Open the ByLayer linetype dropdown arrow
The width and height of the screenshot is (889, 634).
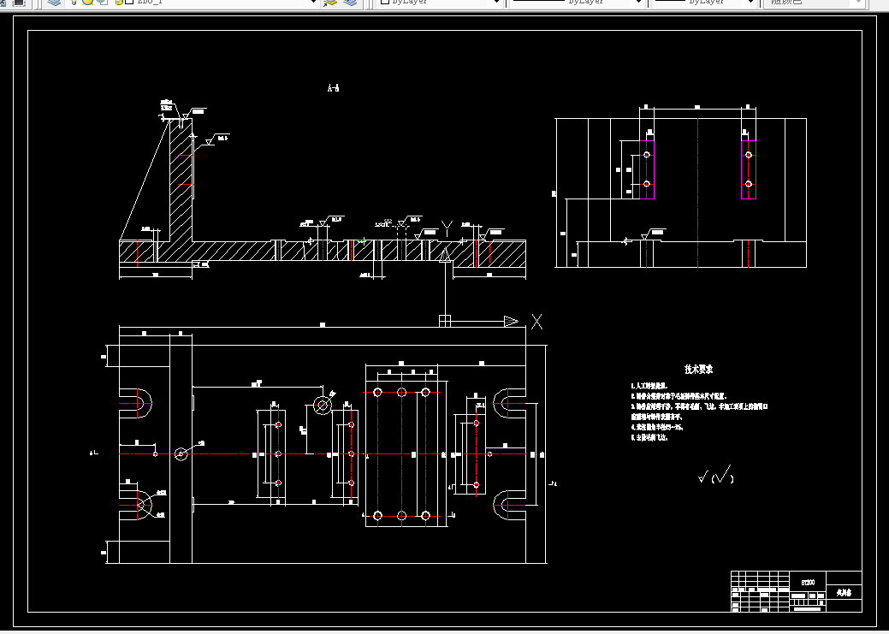[x=639, y=3]
